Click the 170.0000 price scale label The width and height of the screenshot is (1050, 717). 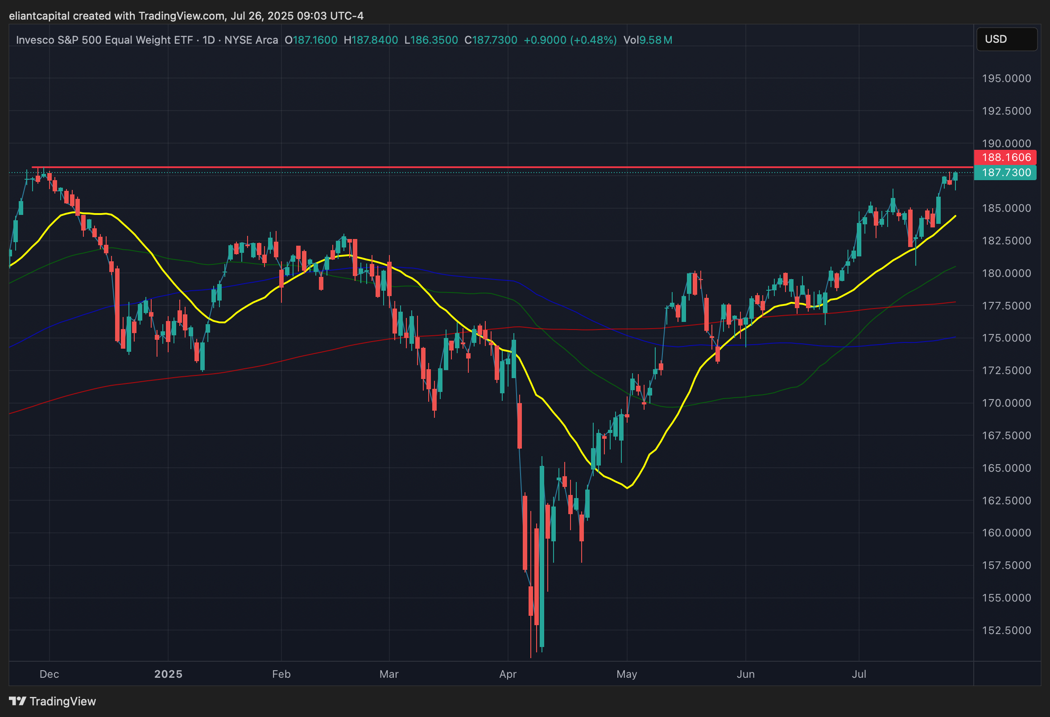coord(1006,403)
